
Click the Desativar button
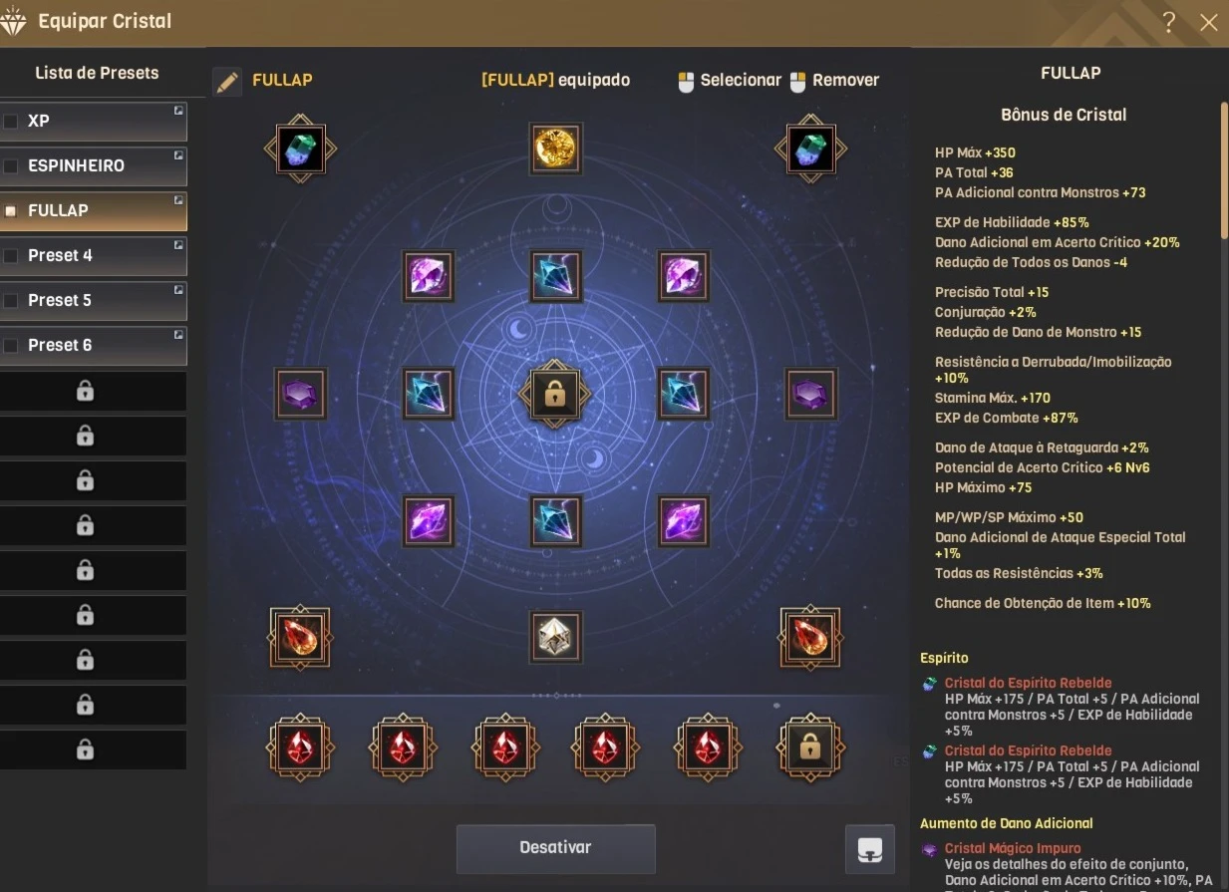pyautogui.click(x=555, y=848)
